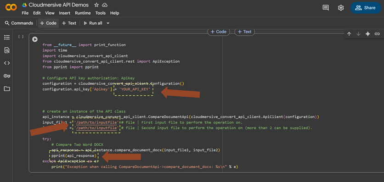384x182 pixels.
Task: Click first '/path/to/inputfile' string
Action: (96, 122)
